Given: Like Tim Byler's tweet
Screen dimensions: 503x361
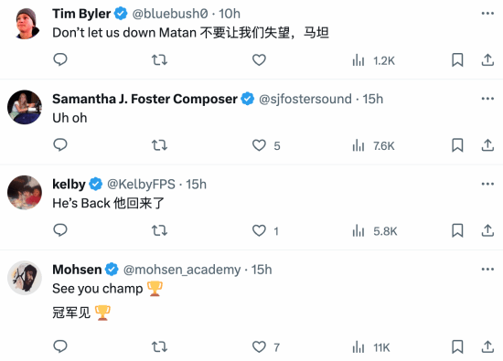Looking at the screenshot, I should coord(259,60).
